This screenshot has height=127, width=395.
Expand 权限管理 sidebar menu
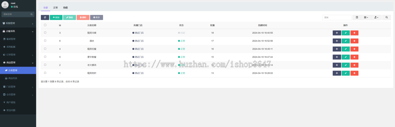pos(18,23)
